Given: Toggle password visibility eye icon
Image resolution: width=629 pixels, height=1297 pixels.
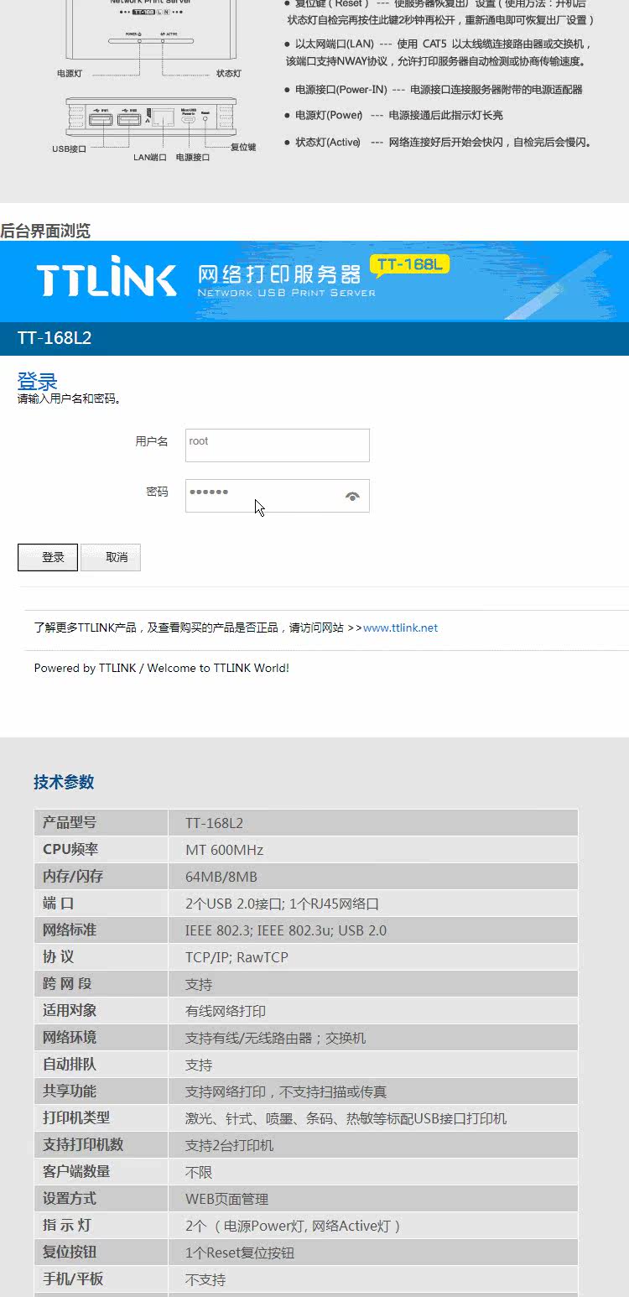Looking at the screenshot, I should [x=352, y=497].
